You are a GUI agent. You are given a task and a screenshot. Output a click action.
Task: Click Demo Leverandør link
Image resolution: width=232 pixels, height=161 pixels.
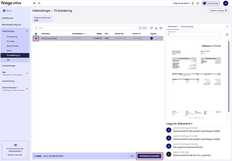50,38
